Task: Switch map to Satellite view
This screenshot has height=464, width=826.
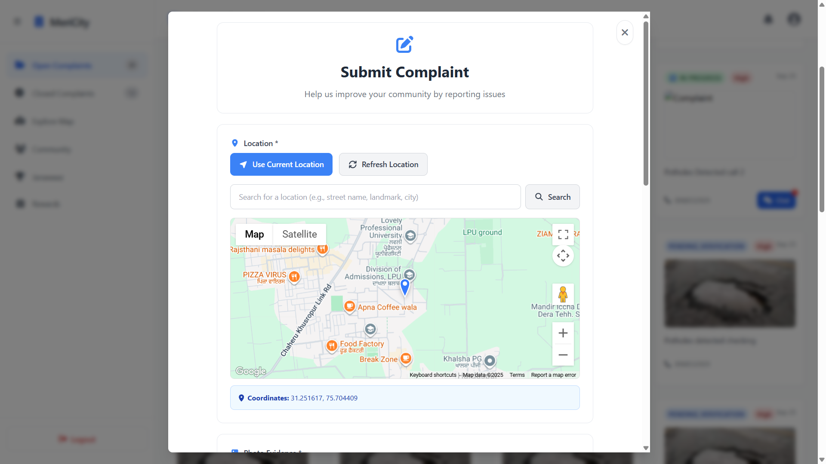Action: [x=299, y=234]
